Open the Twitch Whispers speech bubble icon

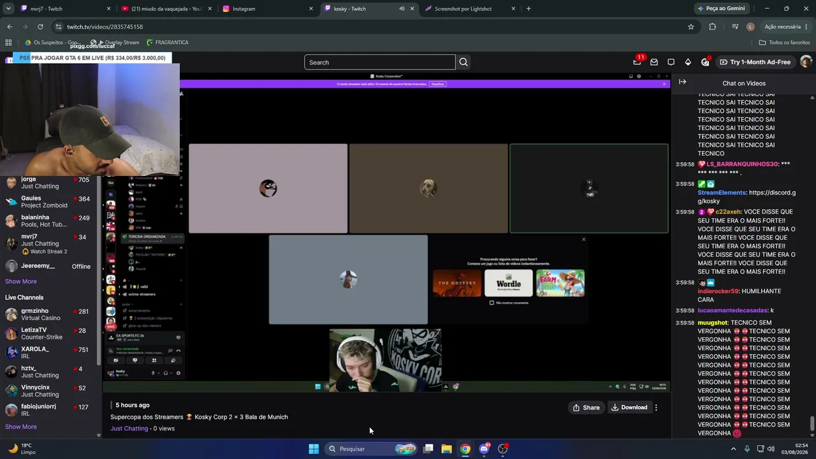[x=671, y=62]
